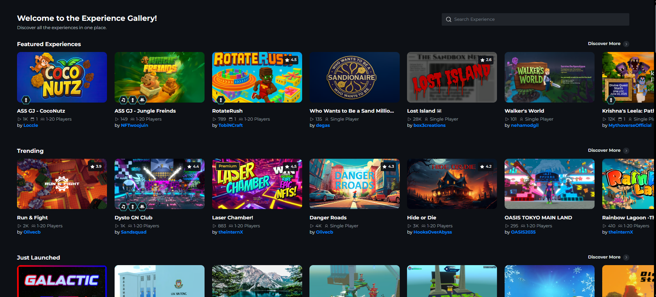Image resolution: width=656 pixels, height=297 pixels.
Task: Open Sandsquad creator link
Action: tap(134, 232)
